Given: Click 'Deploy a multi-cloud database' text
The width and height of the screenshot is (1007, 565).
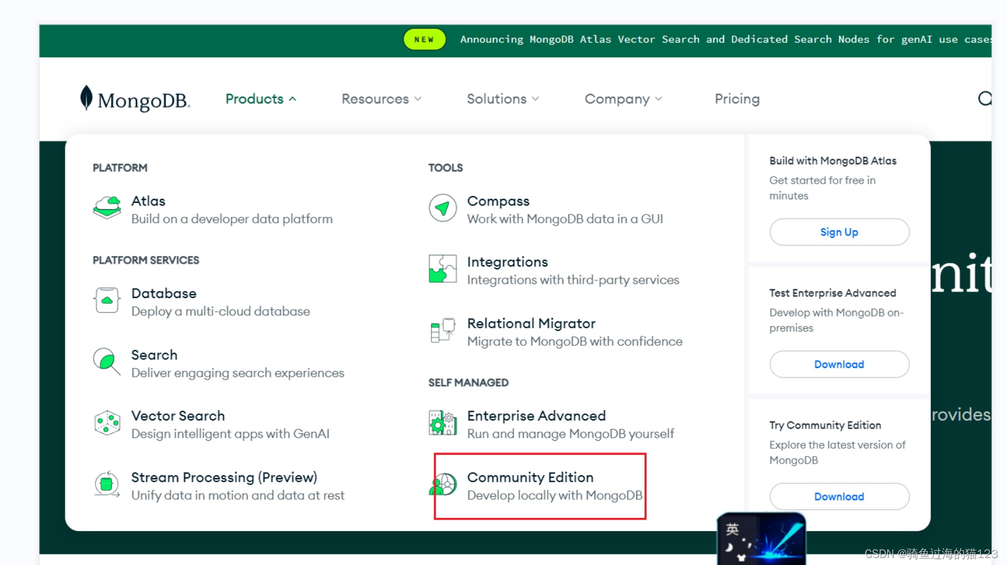Looking at the screenshot, I should coord(220,311).
